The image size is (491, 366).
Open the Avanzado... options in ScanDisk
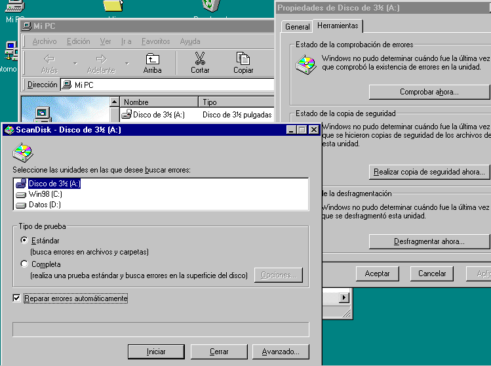tap(281, 352)
